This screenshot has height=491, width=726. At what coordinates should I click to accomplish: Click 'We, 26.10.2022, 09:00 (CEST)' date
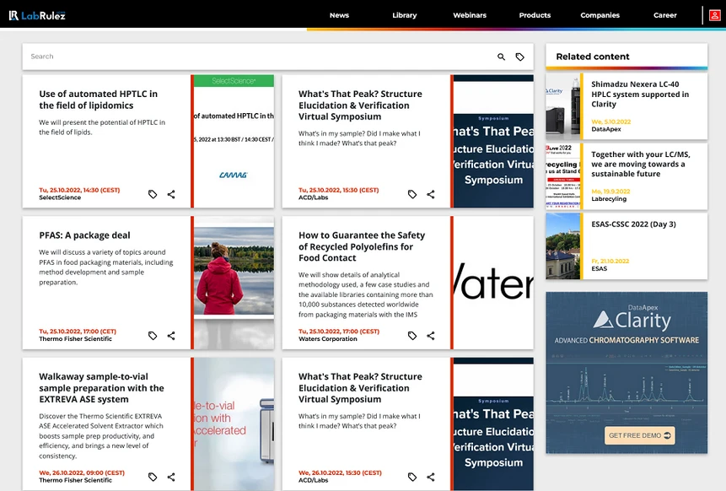tap(82, 472)
